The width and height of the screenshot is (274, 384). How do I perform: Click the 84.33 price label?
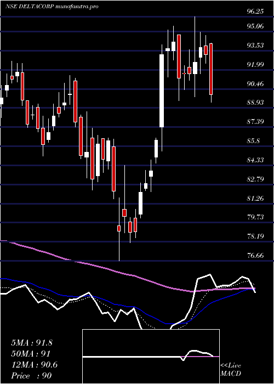[255, 160]
